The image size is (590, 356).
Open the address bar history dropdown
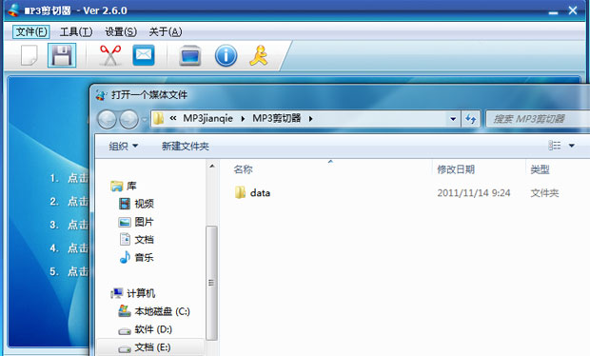click(x=453, y=119)
